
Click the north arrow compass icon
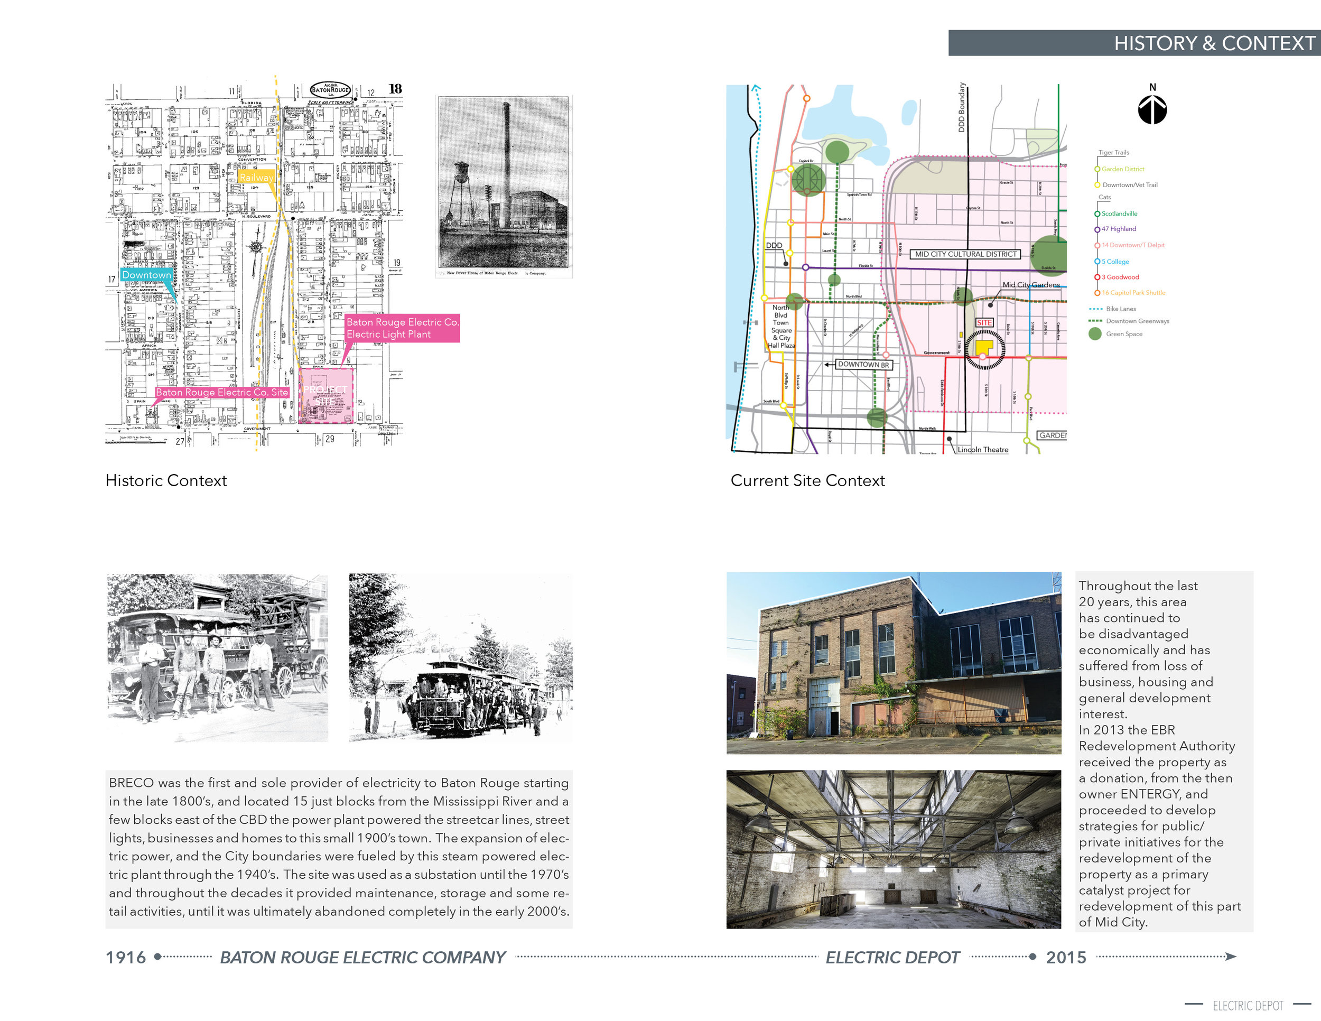click(x=1151, y=110)
